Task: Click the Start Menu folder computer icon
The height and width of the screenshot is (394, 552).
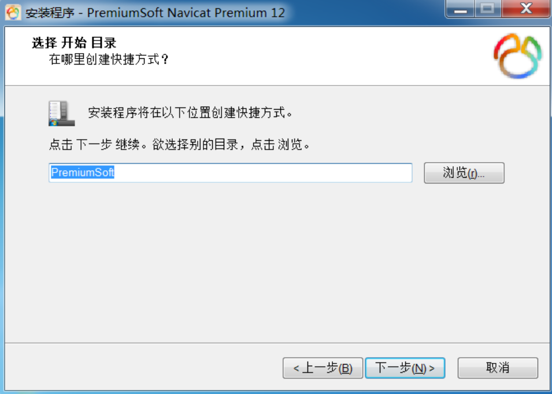Action: click(x=62, y=113)
